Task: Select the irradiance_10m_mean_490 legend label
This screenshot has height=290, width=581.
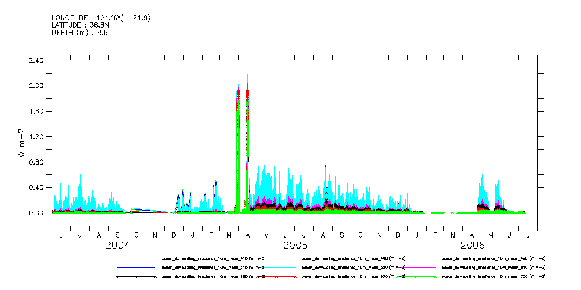Action: [493, 258]
